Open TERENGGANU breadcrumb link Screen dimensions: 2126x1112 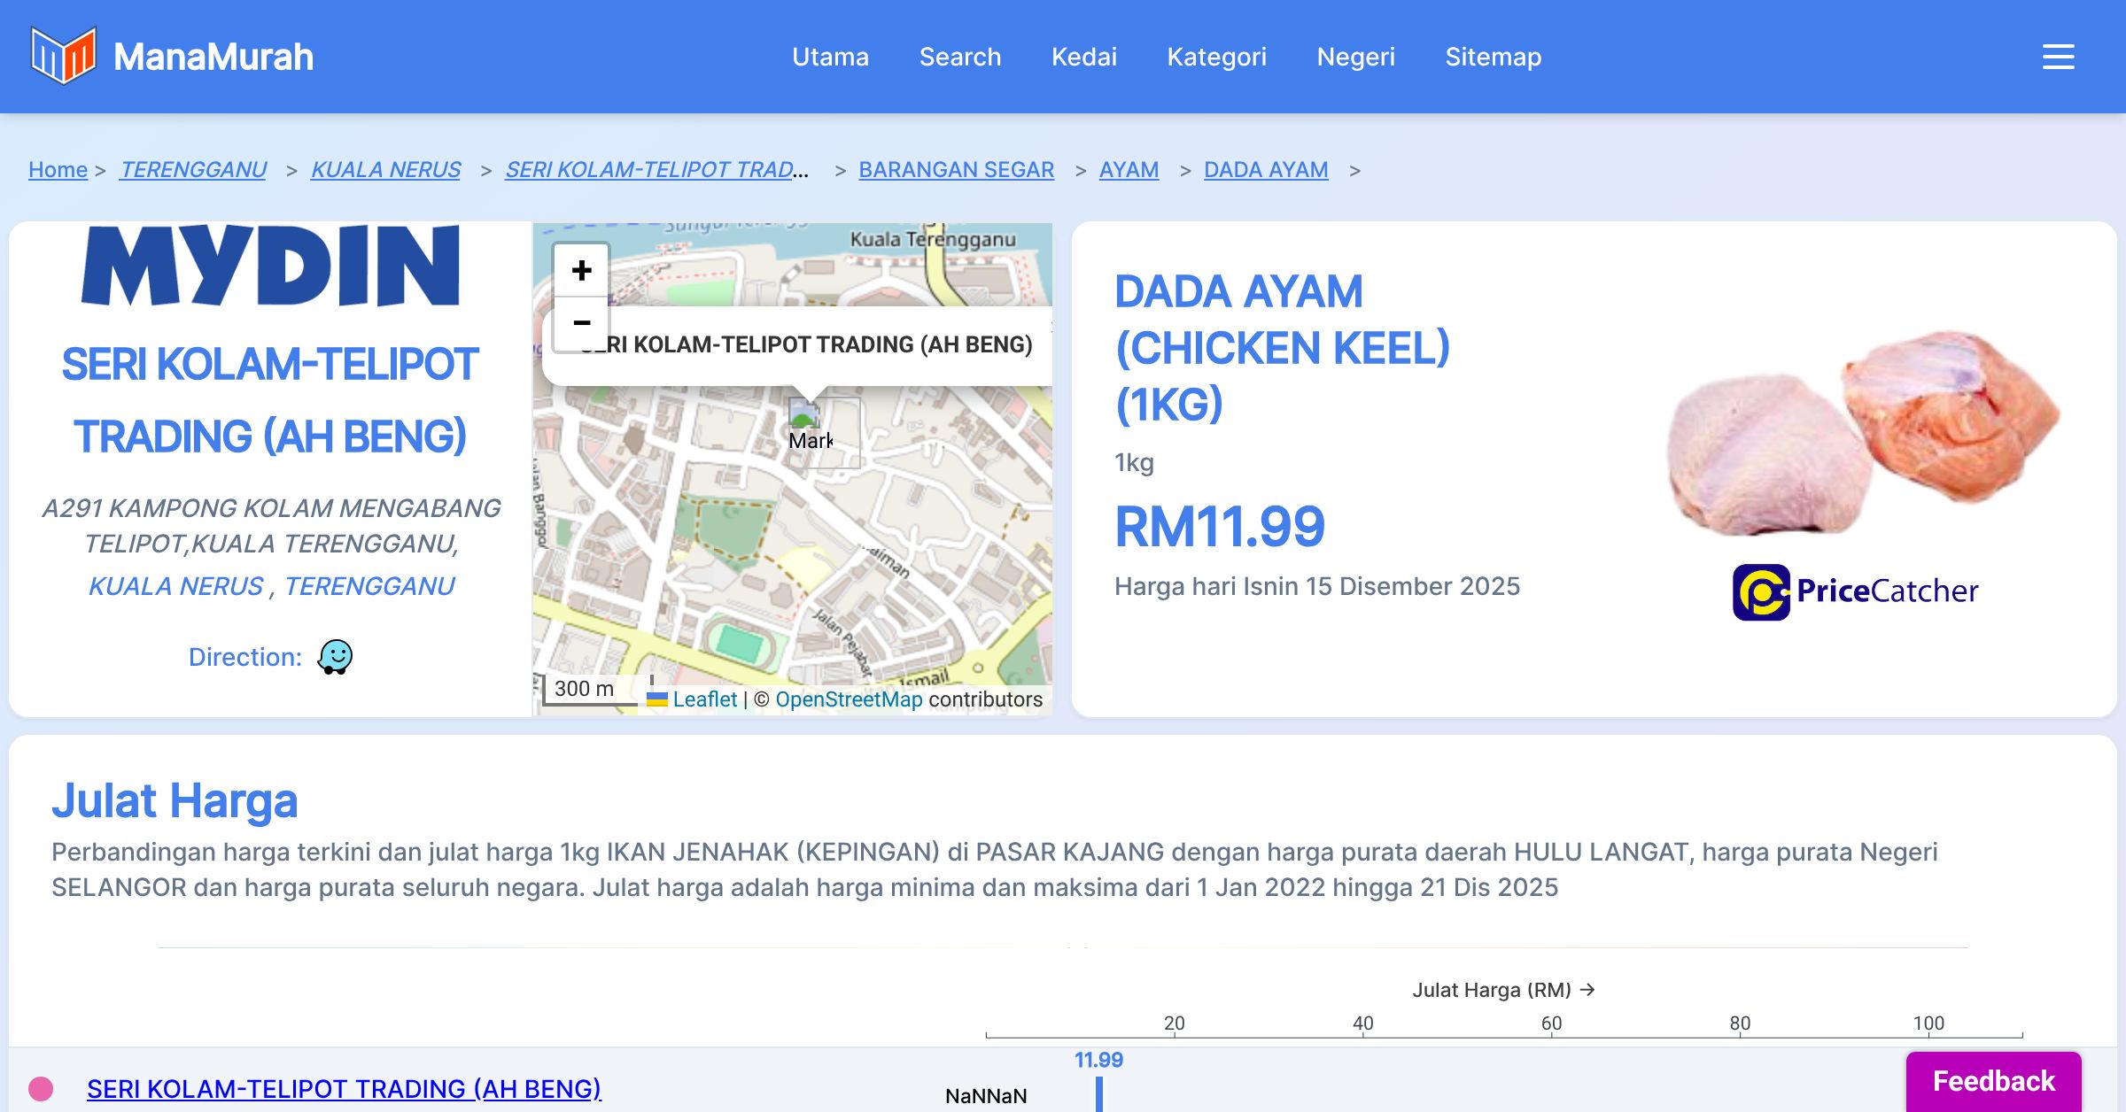click(x=193, y=169)
